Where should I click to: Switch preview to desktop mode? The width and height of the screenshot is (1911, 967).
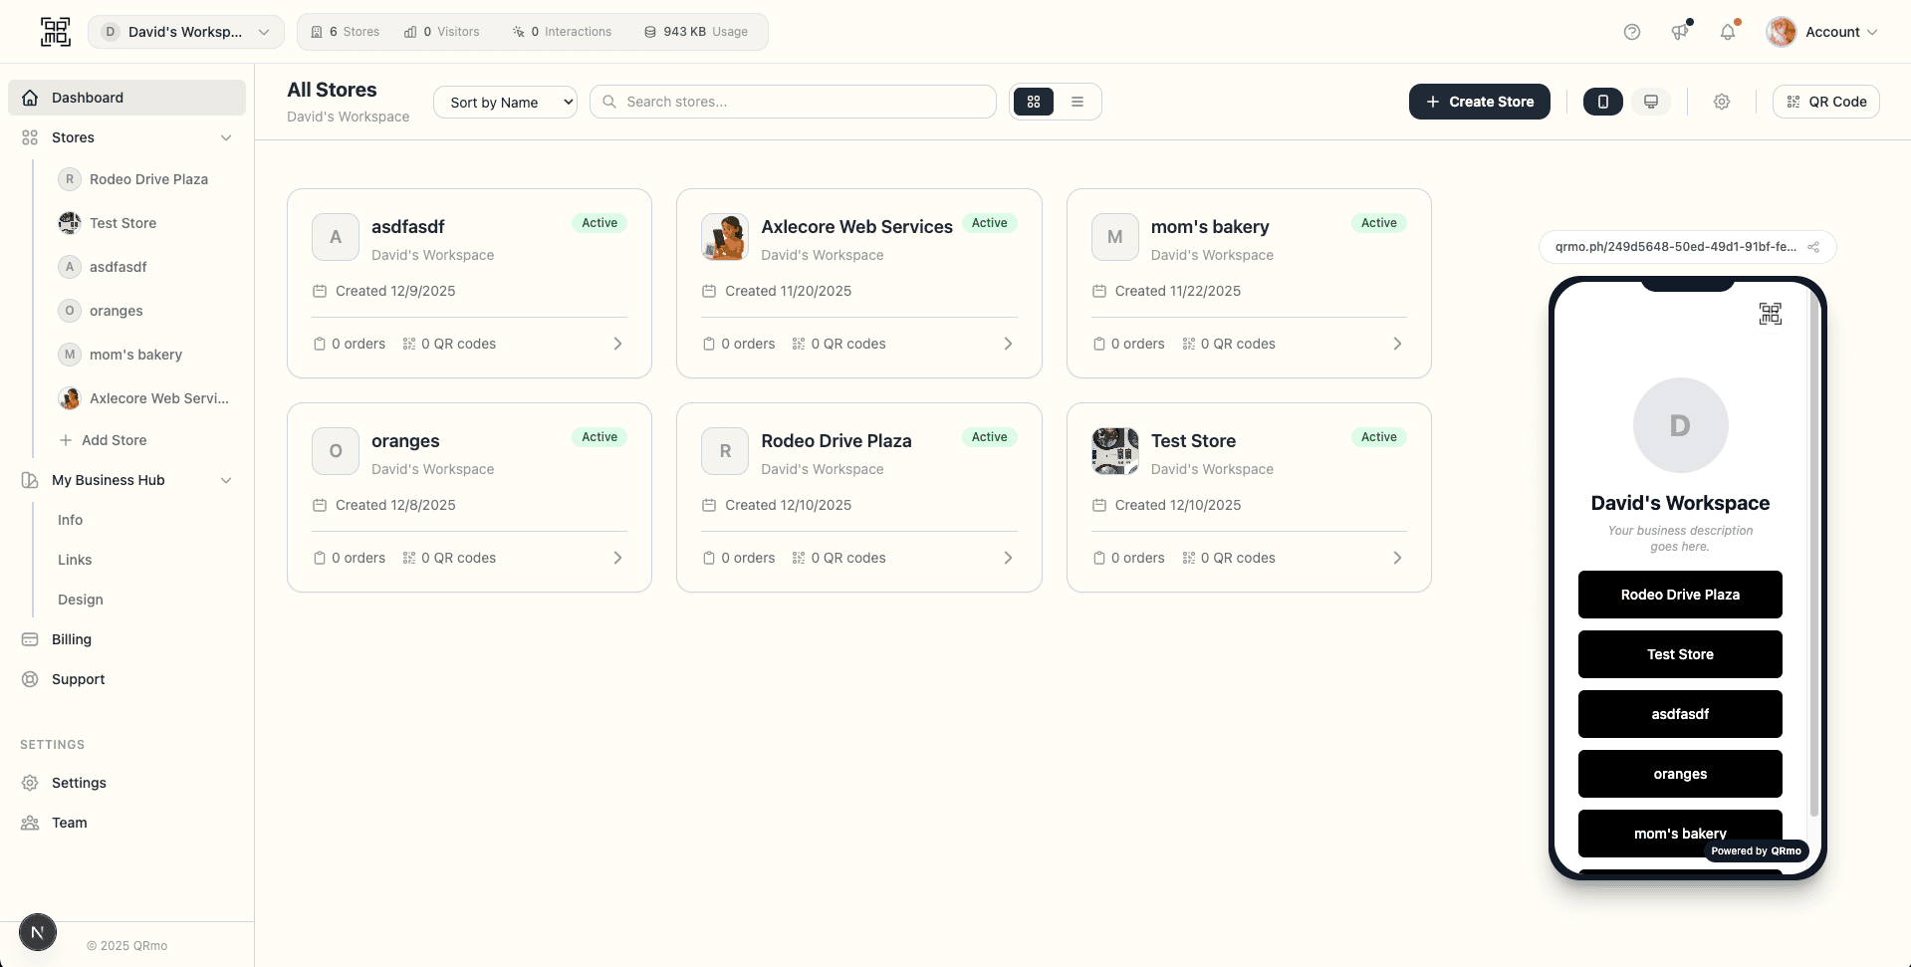(1651, 101)
